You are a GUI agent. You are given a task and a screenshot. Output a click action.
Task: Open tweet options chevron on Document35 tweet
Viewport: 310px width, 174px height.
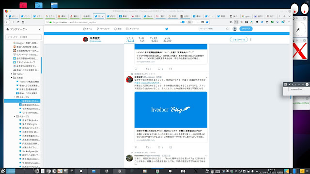[206, 156]
